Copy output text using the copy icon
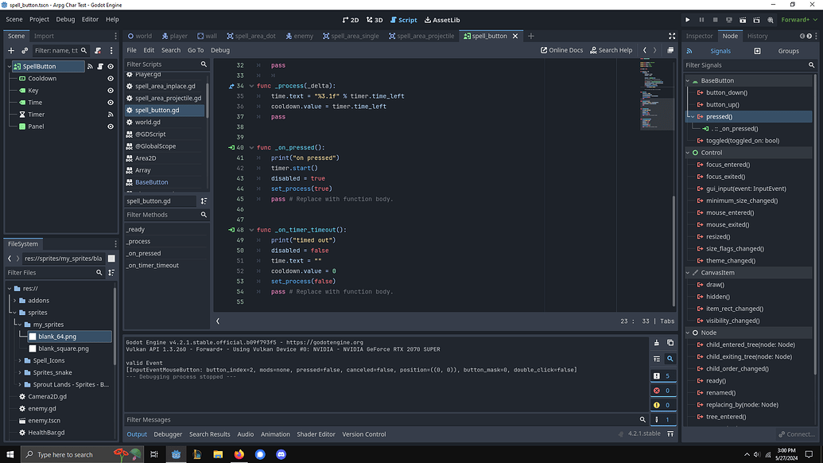The image size is (823, 463). 669,341
